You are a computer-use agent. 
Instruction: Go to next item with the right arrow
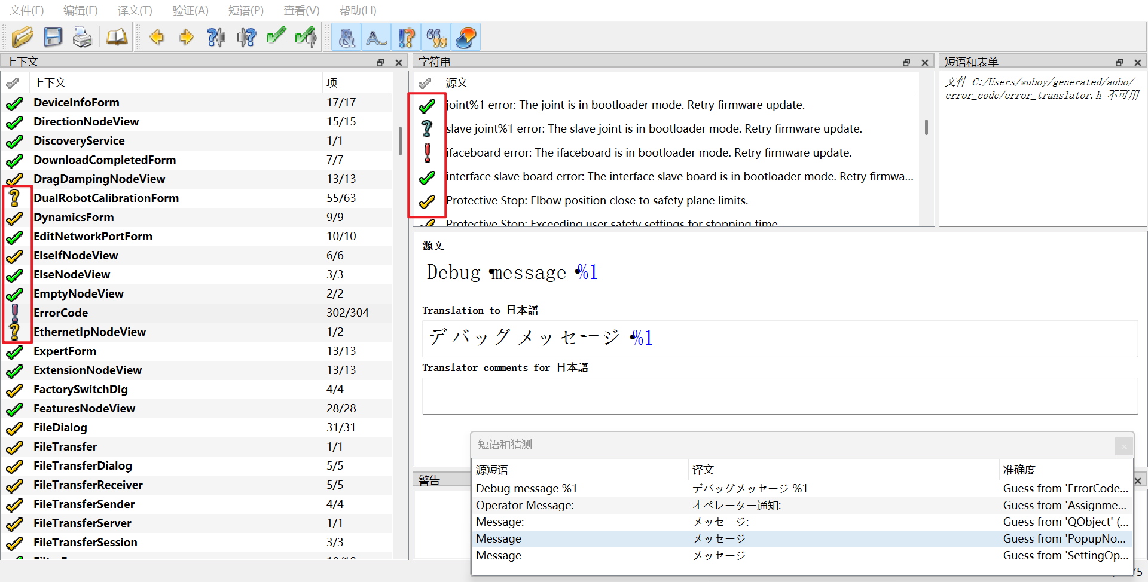(186, 38)
